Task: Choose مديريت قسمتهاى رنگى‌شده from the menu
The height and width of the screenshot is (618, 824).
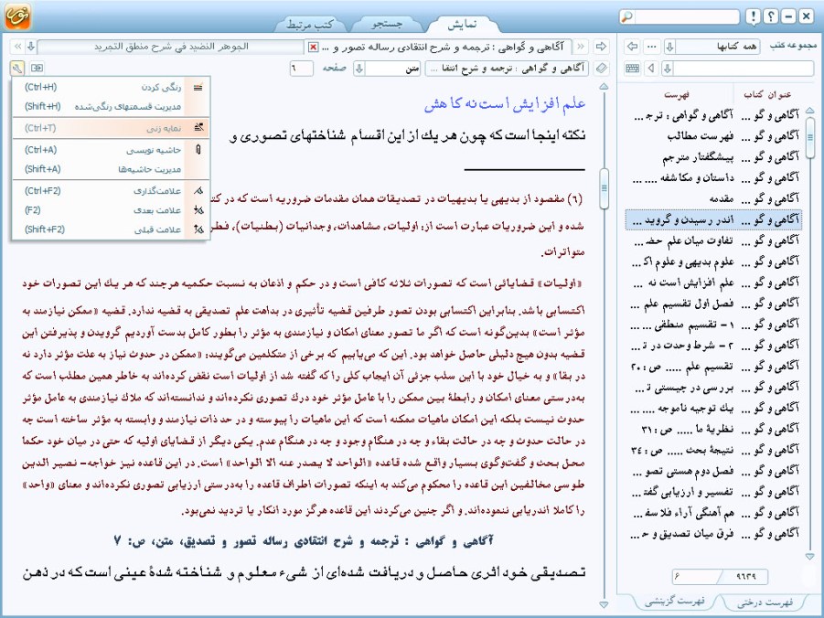Action: pyautogui.click(x=111, y=106)
